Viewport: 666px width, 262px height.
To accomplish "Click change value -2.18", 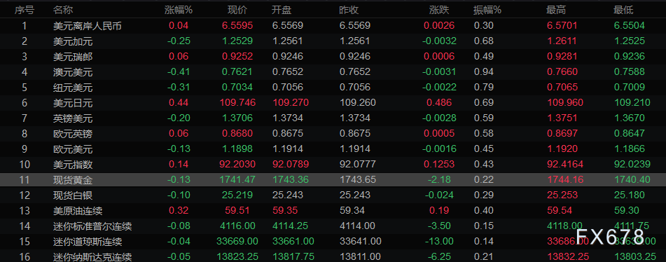I will click(439, 179).
